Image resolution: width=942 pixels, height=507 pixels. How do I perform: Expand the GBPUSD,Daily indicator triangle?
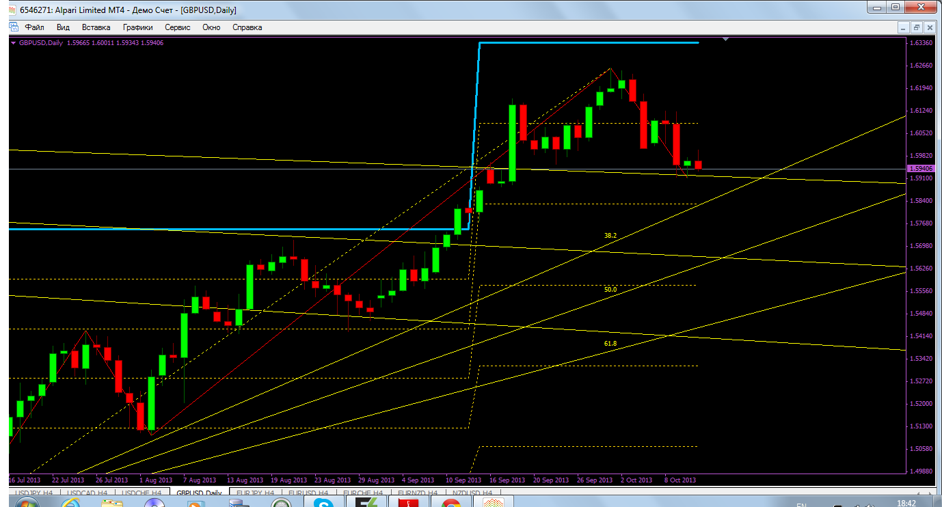(14, 42)
